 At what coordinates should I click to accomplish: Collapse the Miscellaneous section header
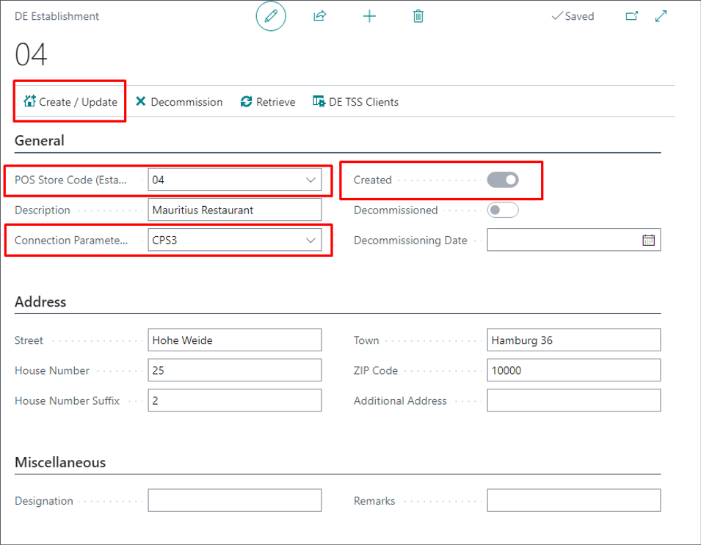[60, 462]
